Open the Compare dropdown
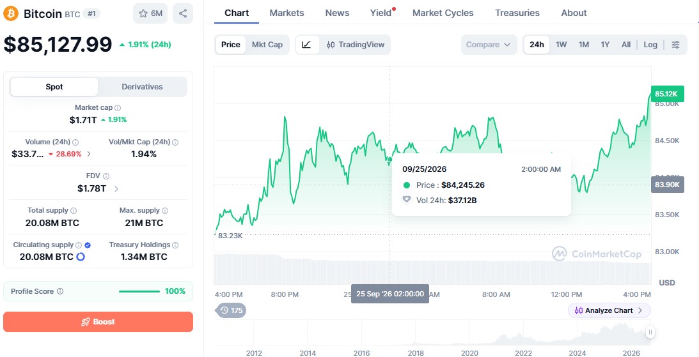 (489, 45)
